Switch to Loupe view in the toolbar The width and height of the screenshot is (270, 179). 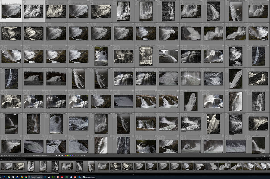pos(6,155)
